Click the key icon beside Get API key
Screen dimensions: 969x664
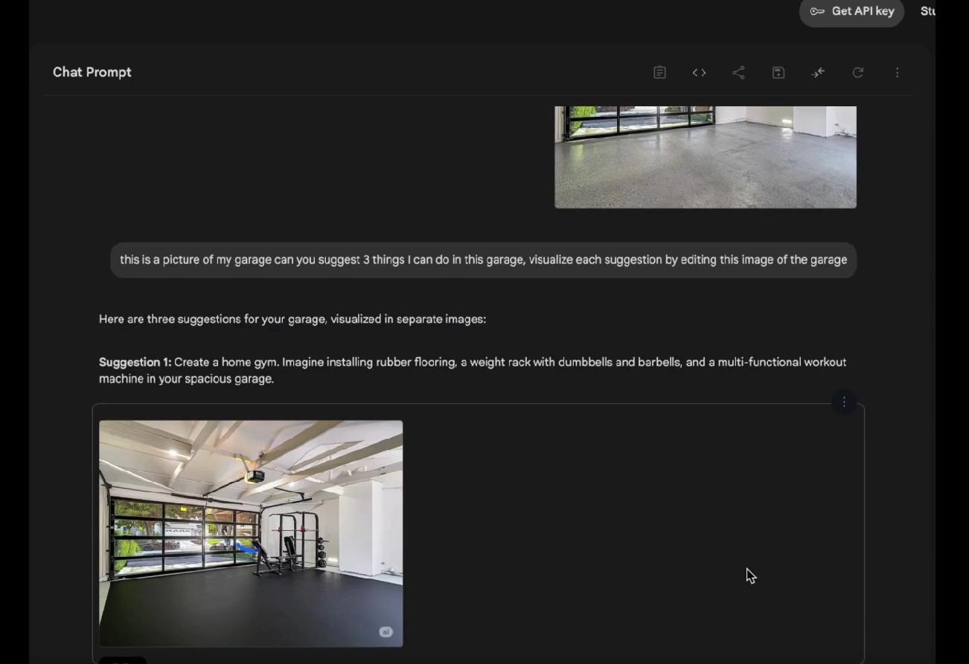pyautogui.click(x=817, y=11)
